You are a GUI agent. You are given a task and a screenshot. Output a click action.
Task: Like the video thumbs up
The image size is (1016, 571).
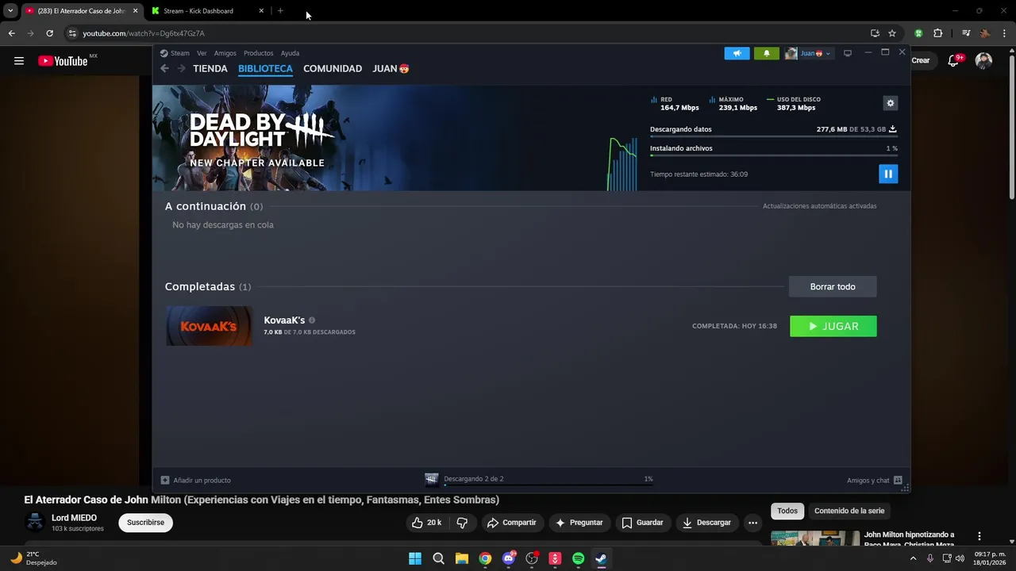[426, 523]
